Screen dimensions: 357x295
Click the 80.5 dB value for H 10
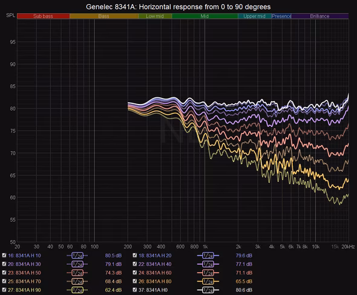[113, 256]
